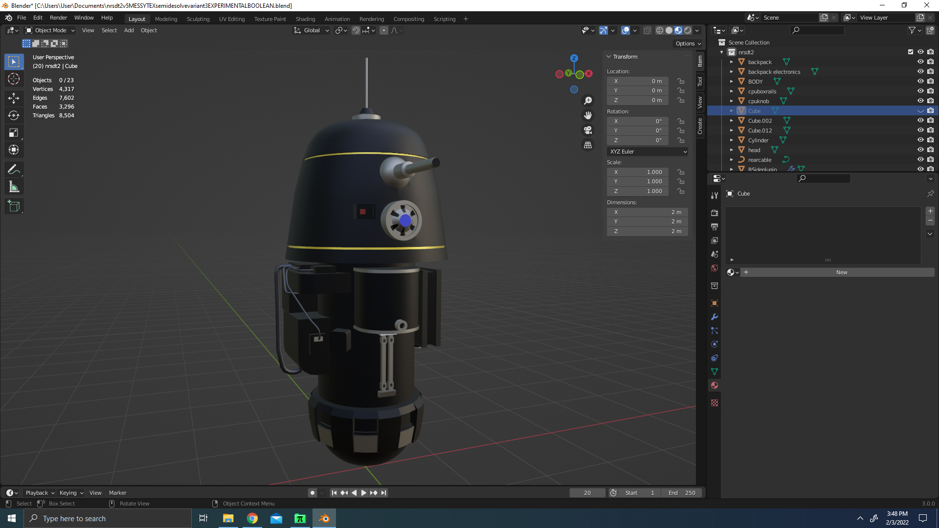Viewport: 939px width, 528px height.
Task: Open the Texture properties checker tab
Action: click(715, 403)
